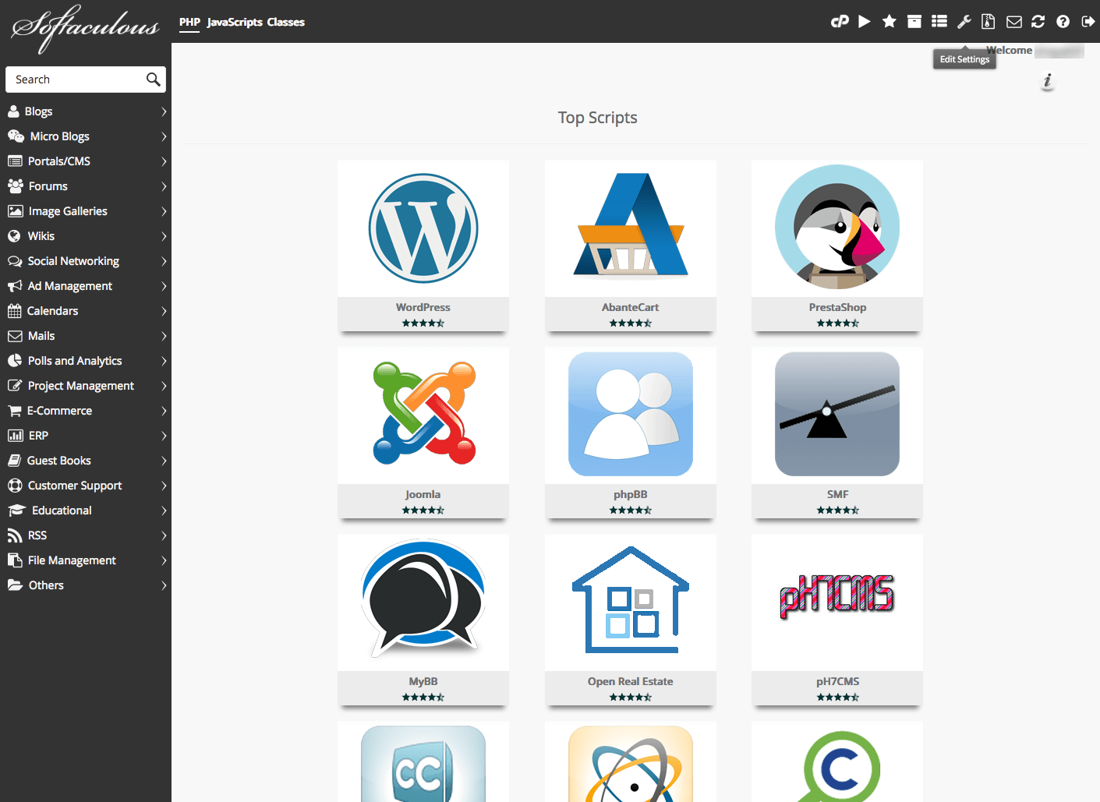Switch to the JavaScripts tab
This screenshot has width=1100, height=802.
pyautogui.click(x=235, y=22)
